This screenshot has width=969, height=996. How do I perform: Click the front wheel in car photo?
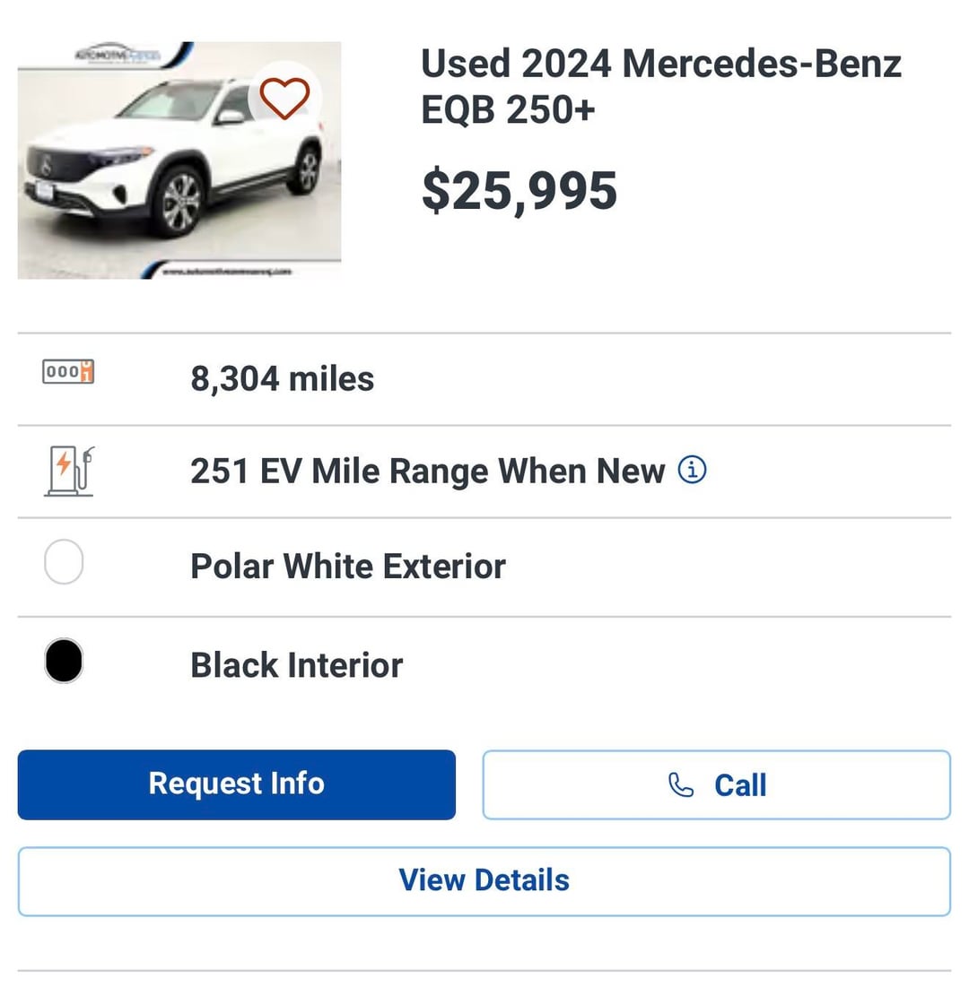tap(182, 202)
